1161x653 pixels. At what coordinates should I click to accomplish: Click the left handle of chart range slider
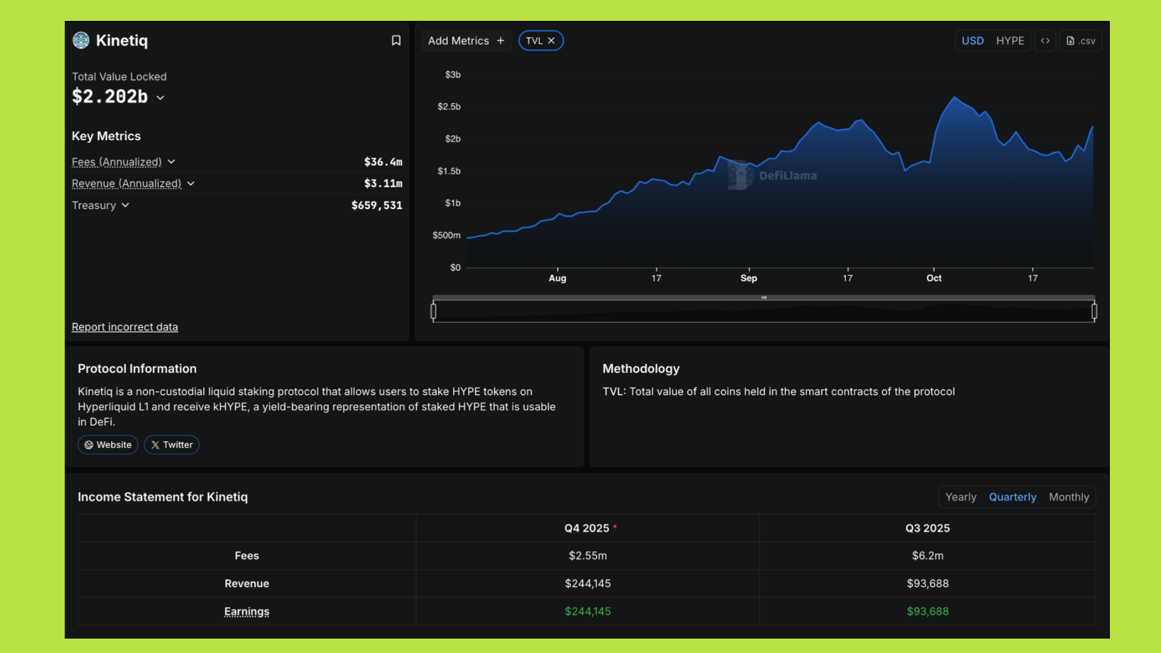(433, 311)
